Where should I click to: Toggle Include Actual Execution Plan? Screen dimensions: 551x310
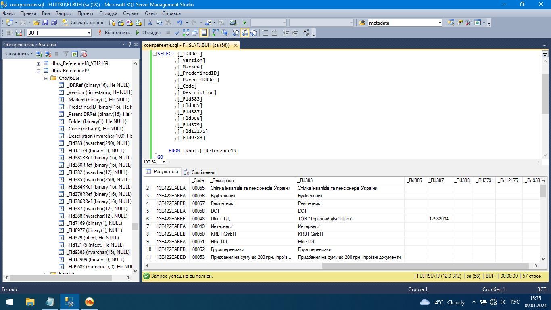click(215, 33)
